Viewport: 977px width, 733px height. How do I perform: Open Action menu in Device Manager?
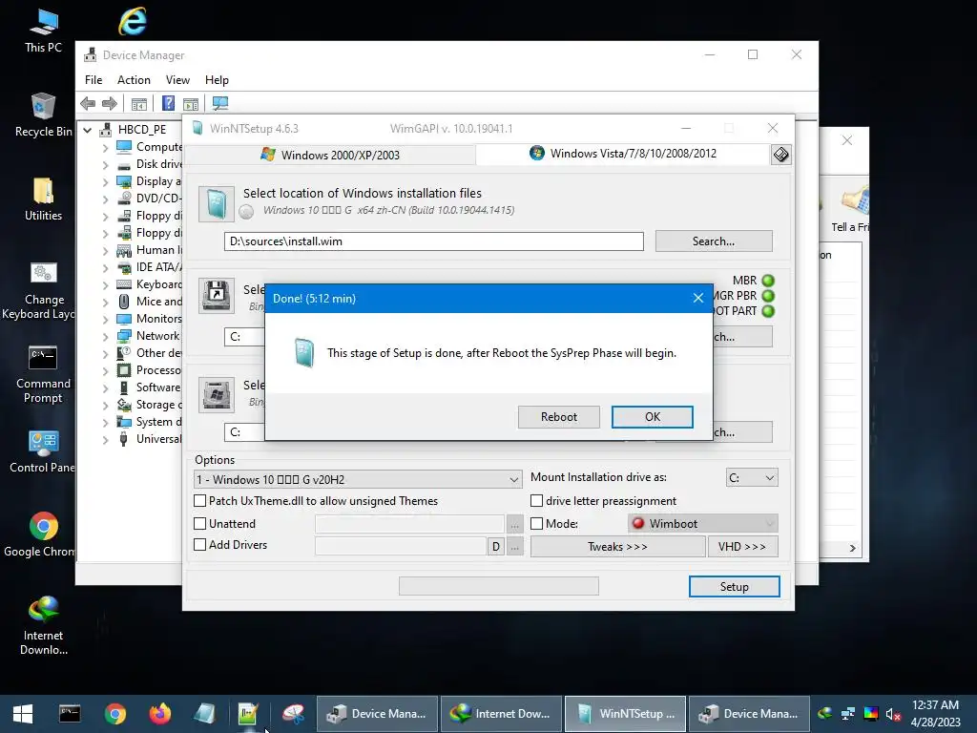click(134, 80)
